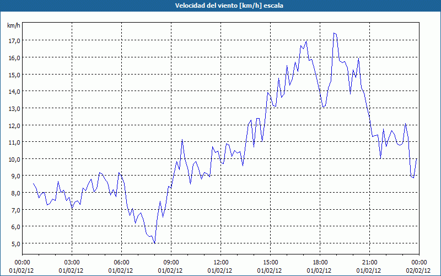Select the '02/02/12' date label
This screenshot has height=276, width=441.
(x=418, y=270)
